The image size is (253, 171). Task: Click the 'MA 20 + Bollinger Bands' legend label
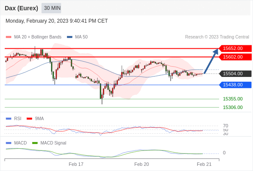tap(38, 37)
